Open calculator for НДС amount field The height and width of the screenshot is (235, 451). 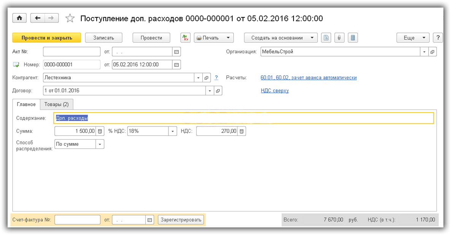(x=242, y=131)
